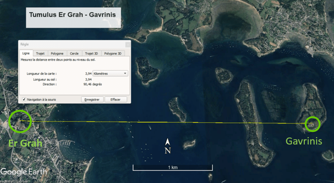Switch to the Ligne tab
334x183 pixels.
point(25,53)
